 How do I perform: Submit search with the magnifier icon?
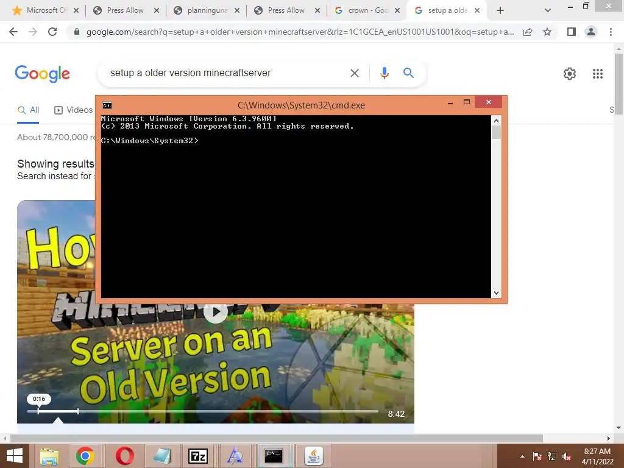408,73
